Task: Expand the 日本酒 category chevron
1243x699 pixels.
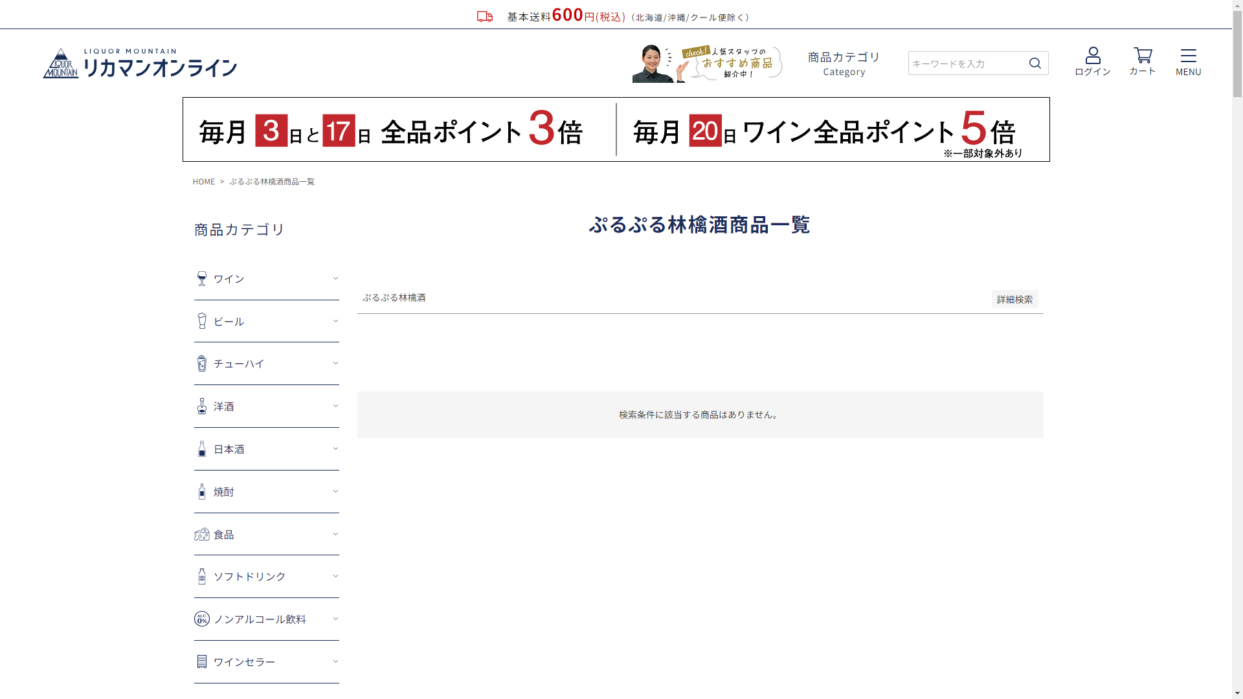Action: [335, 449]
